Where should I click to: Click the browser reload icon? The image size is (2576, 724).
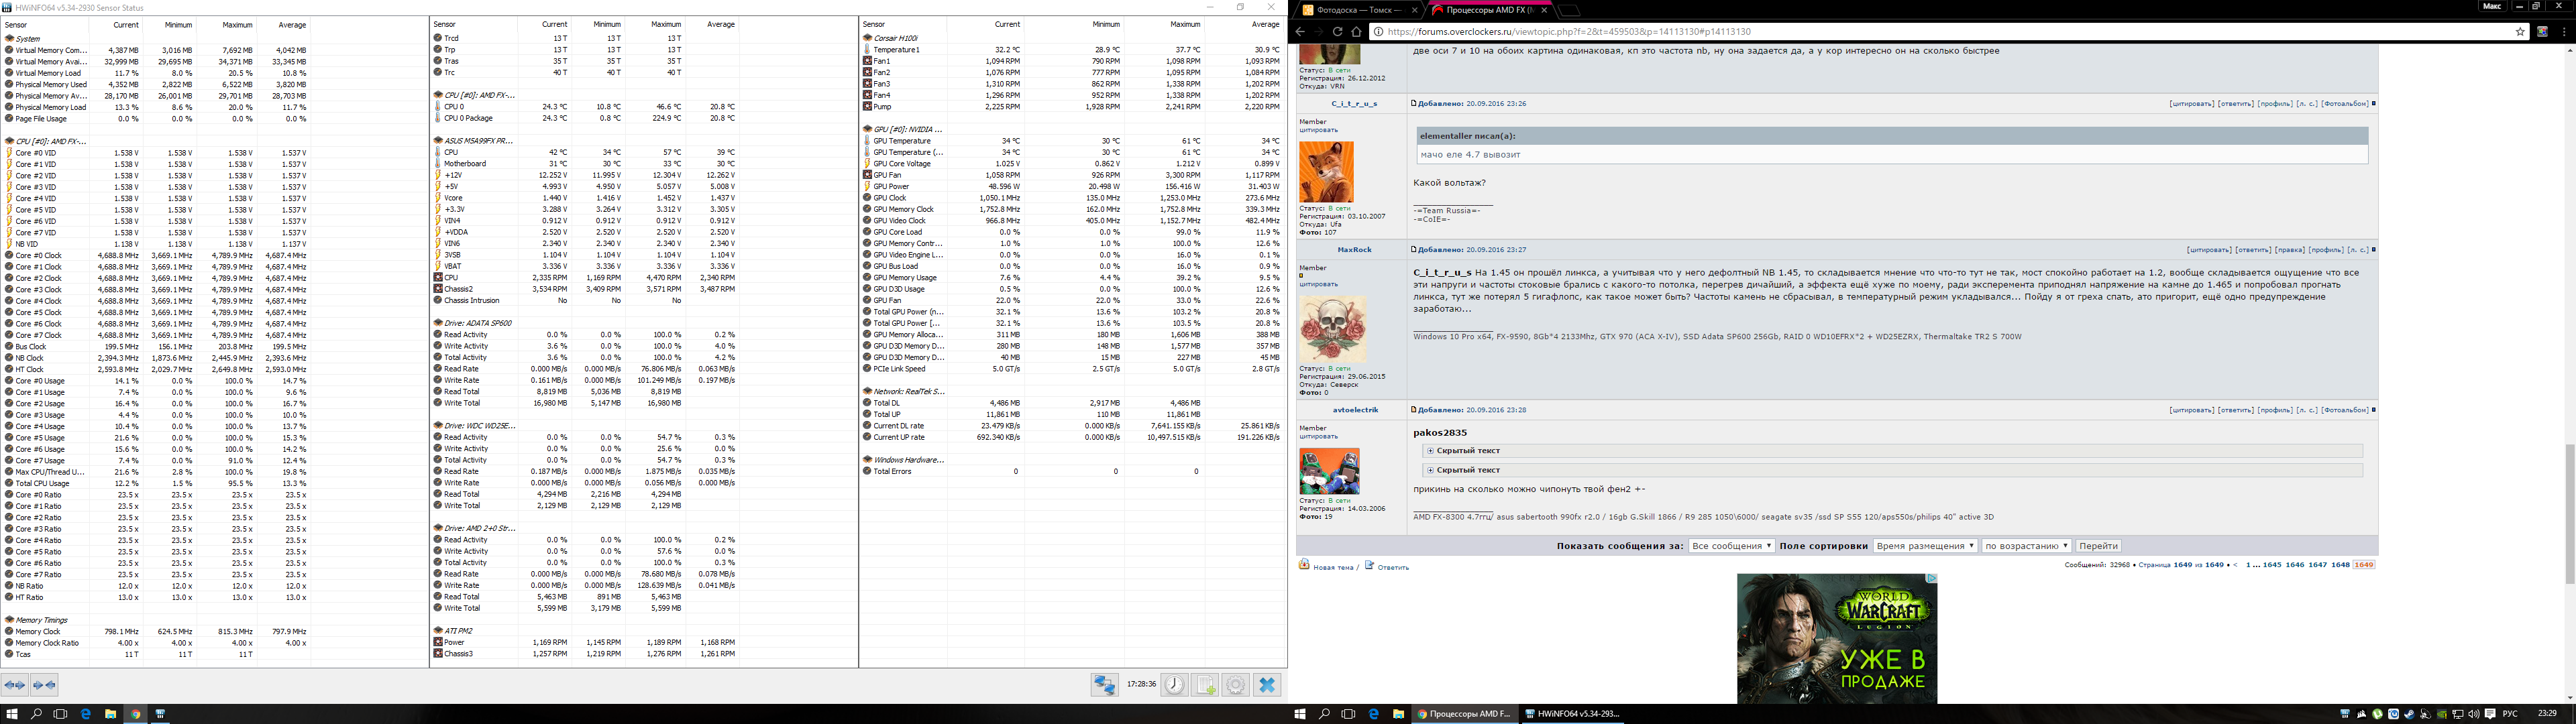click(x=1337, y=32)
